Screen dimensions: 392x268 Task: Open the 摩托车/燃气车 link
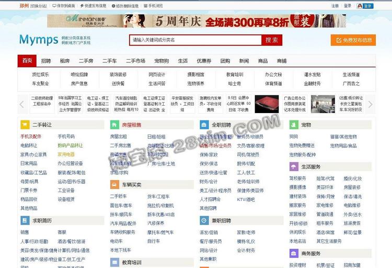click(160, 232)
